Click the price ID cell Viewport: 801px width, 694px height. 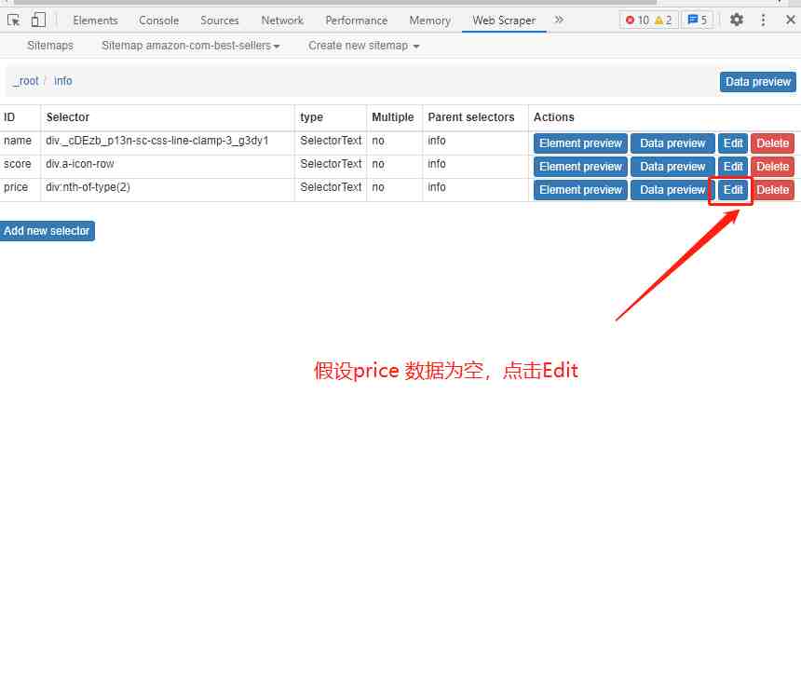pyautogui.click(x=20, y=190)
